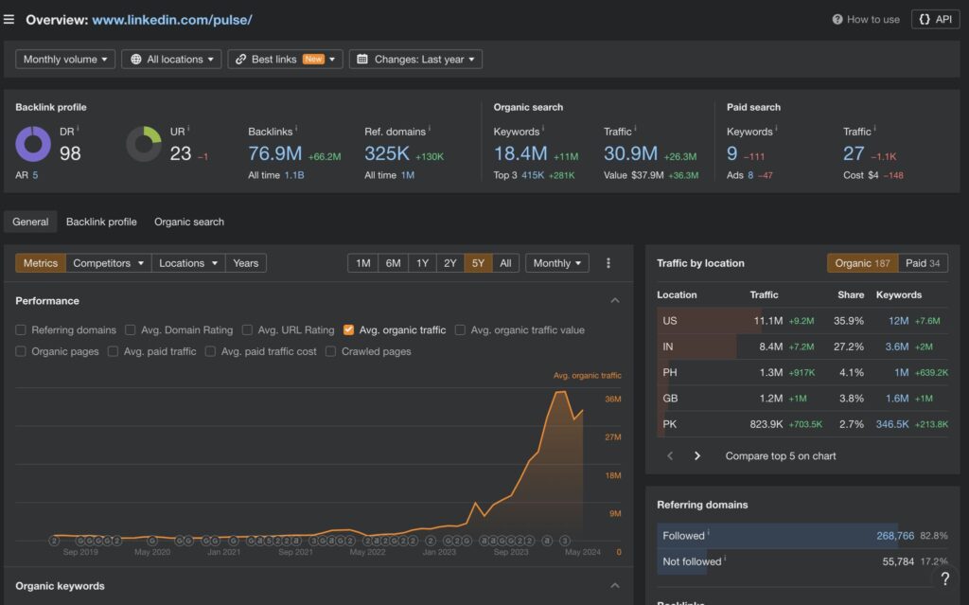
Task: Click the www.linkedin.com/pulse/ link
Action: coord(172,20)
